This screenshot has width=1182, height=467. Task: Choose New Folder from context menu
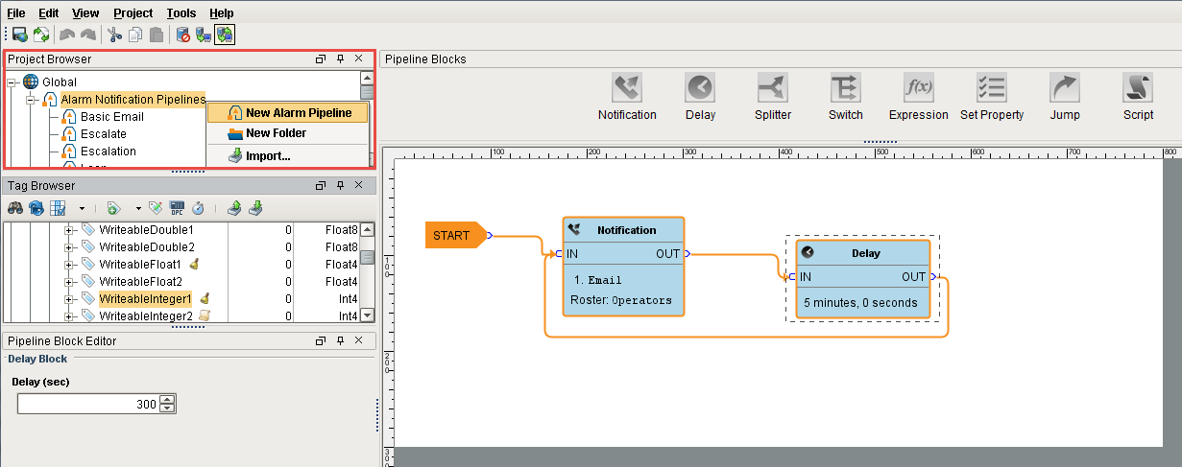click(289, 133)
